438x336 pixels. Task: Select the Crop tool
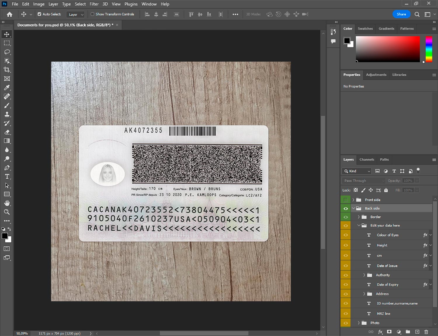click(x=7, y=70)
